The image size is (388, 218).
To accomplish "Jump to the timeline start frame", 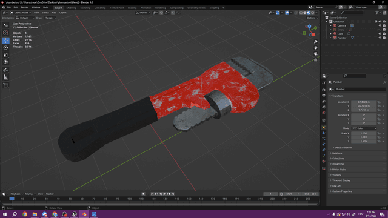I will click(152, 194).
